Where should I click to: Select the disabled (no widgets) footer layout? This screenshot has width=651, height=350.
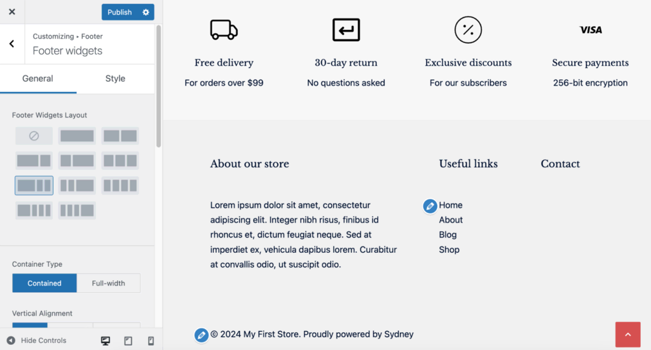34,136
